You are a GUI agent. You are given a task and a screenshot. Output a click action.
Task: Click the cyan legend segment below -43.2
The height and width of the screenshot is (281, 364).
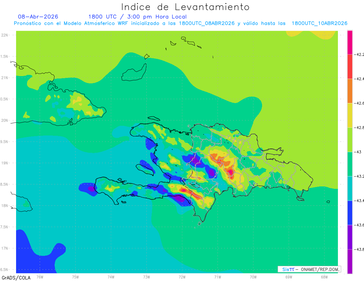click(x=350, y=188)
